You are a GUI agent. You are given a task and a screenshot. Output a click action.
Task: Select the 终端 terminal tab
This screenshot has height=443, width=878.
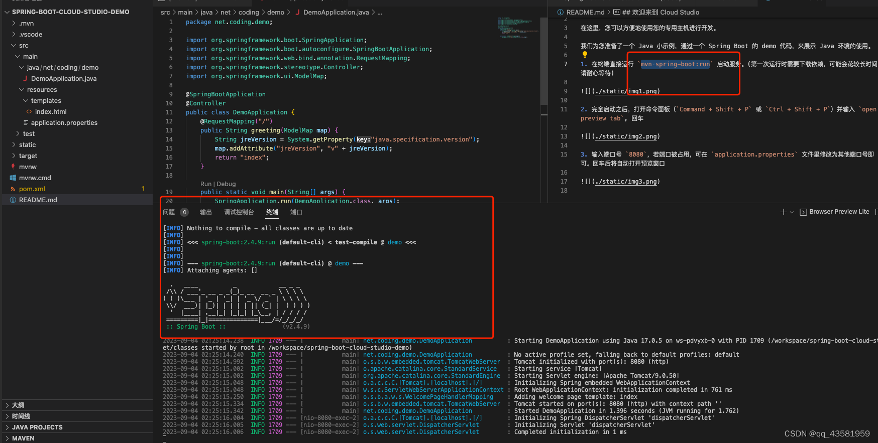[272, 212]
